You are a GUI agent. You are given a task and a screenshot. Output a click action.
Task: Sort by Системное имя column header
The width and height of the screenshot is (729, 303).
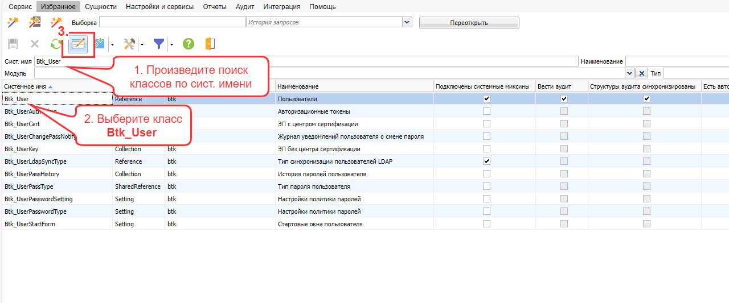pyautogui.click(x=57, y=86)
